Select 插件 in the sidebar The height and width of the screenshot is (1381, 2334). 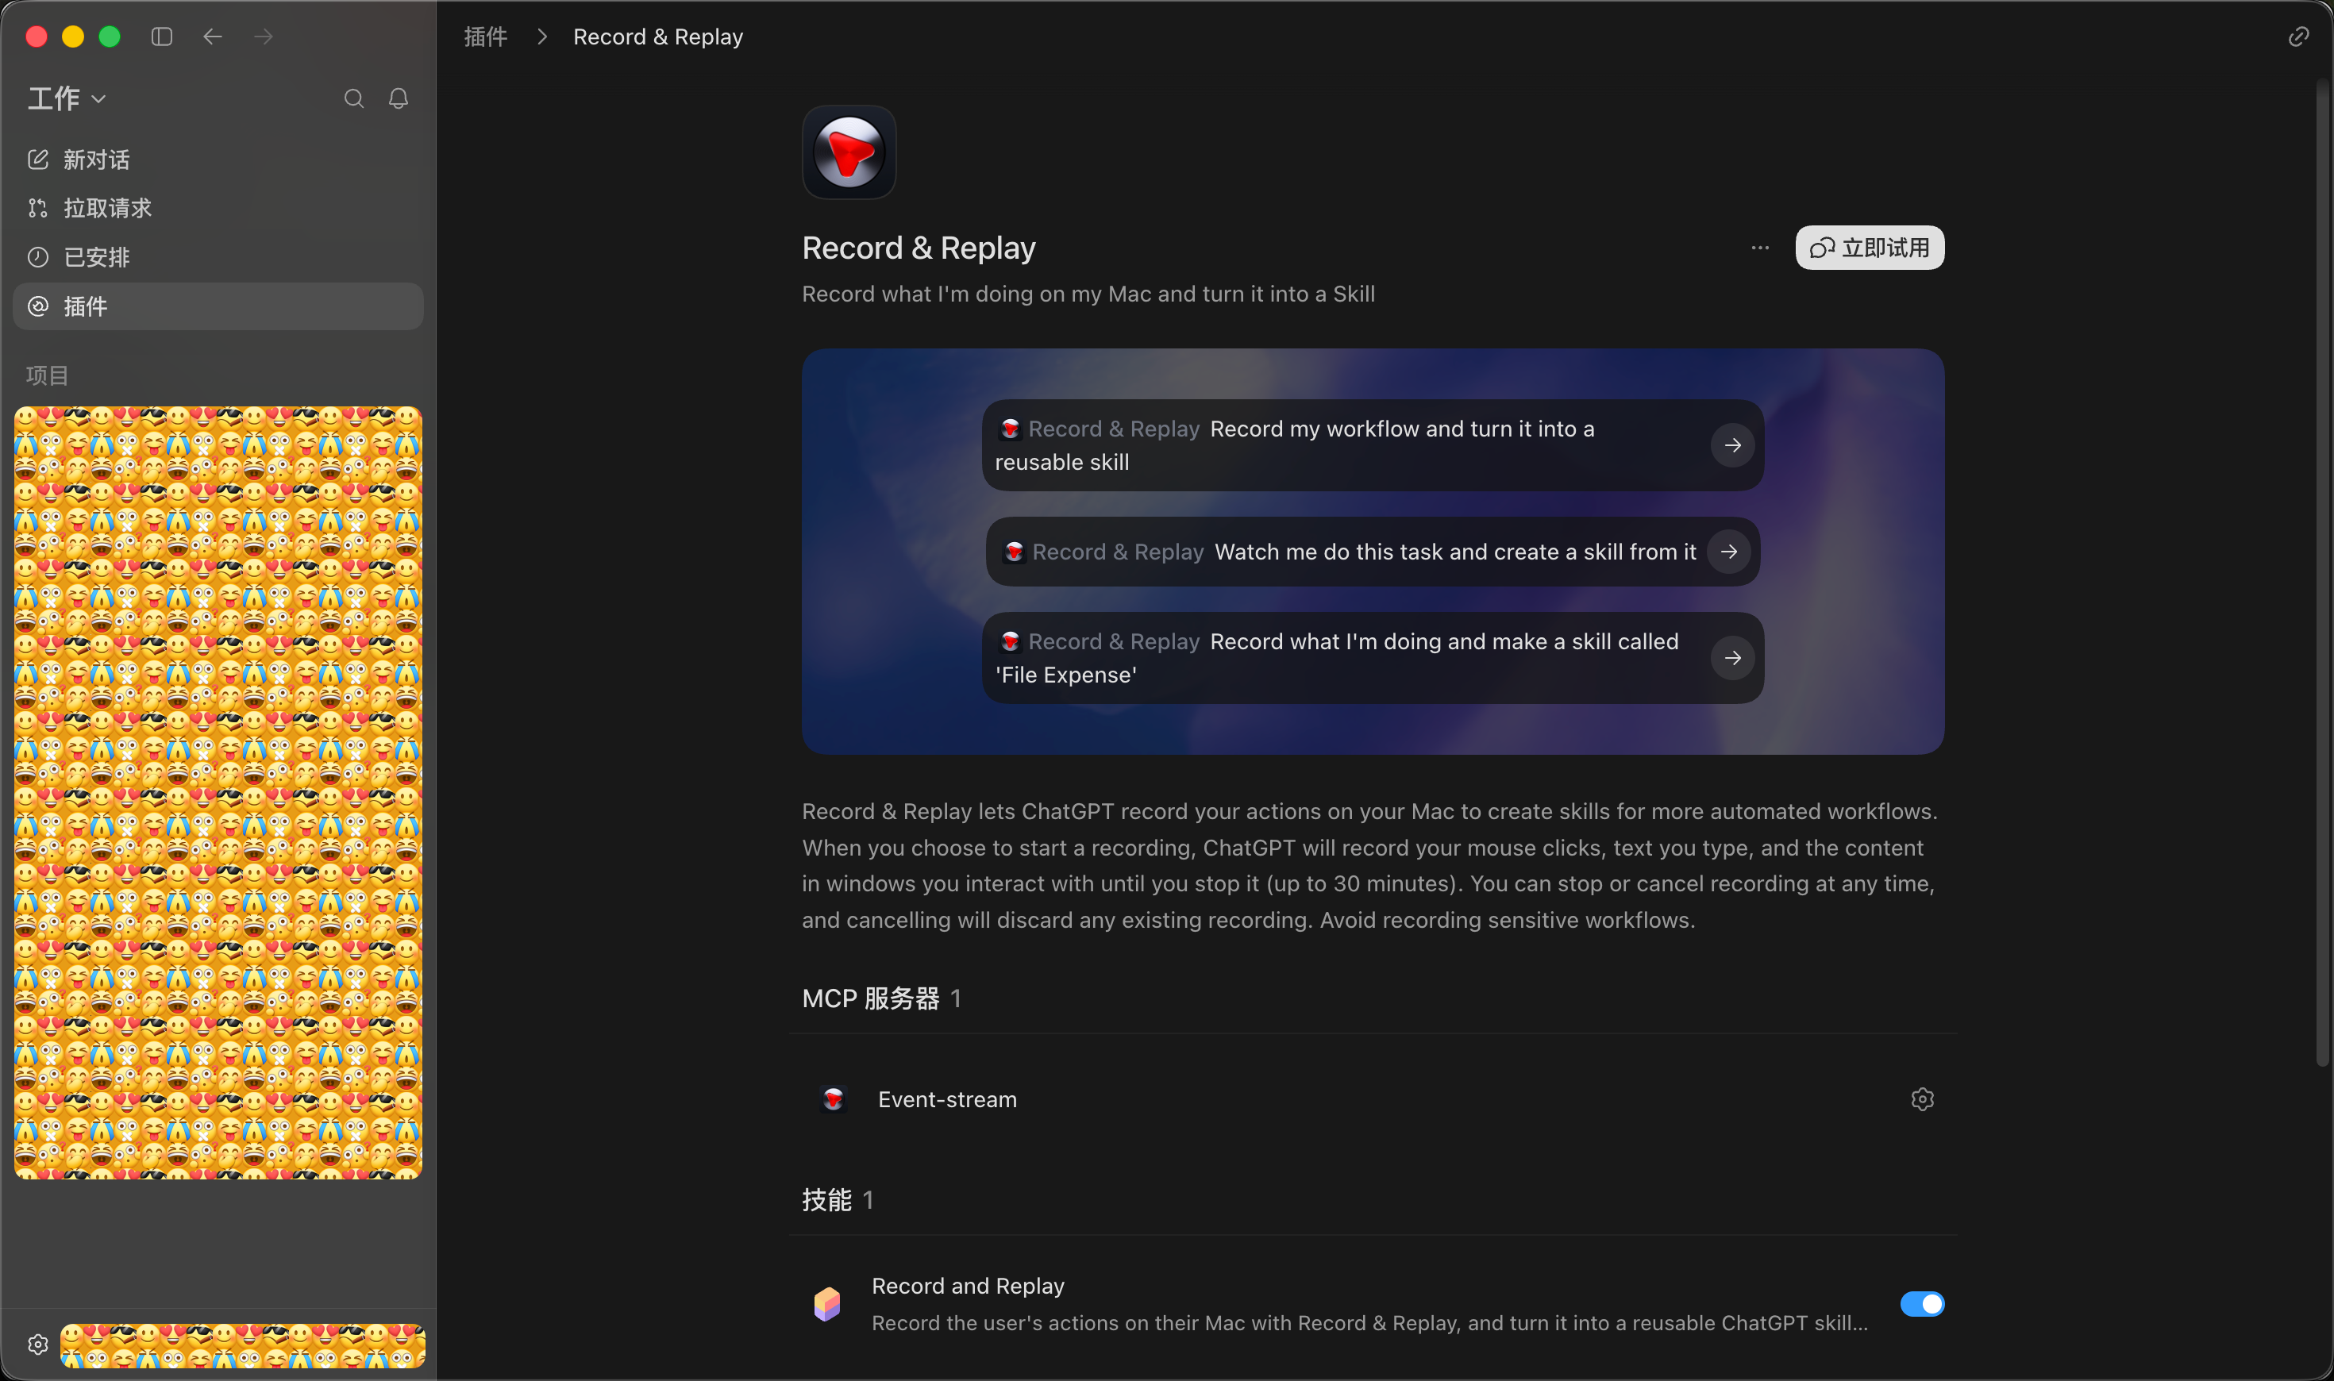click(x=218, y=306)
